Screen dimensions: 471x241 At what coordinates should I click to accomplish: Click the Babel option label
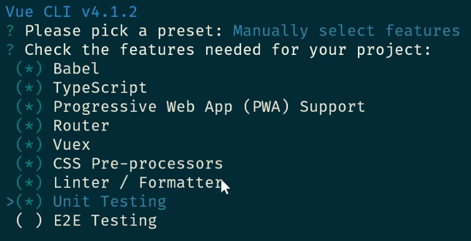click(76, 69)
